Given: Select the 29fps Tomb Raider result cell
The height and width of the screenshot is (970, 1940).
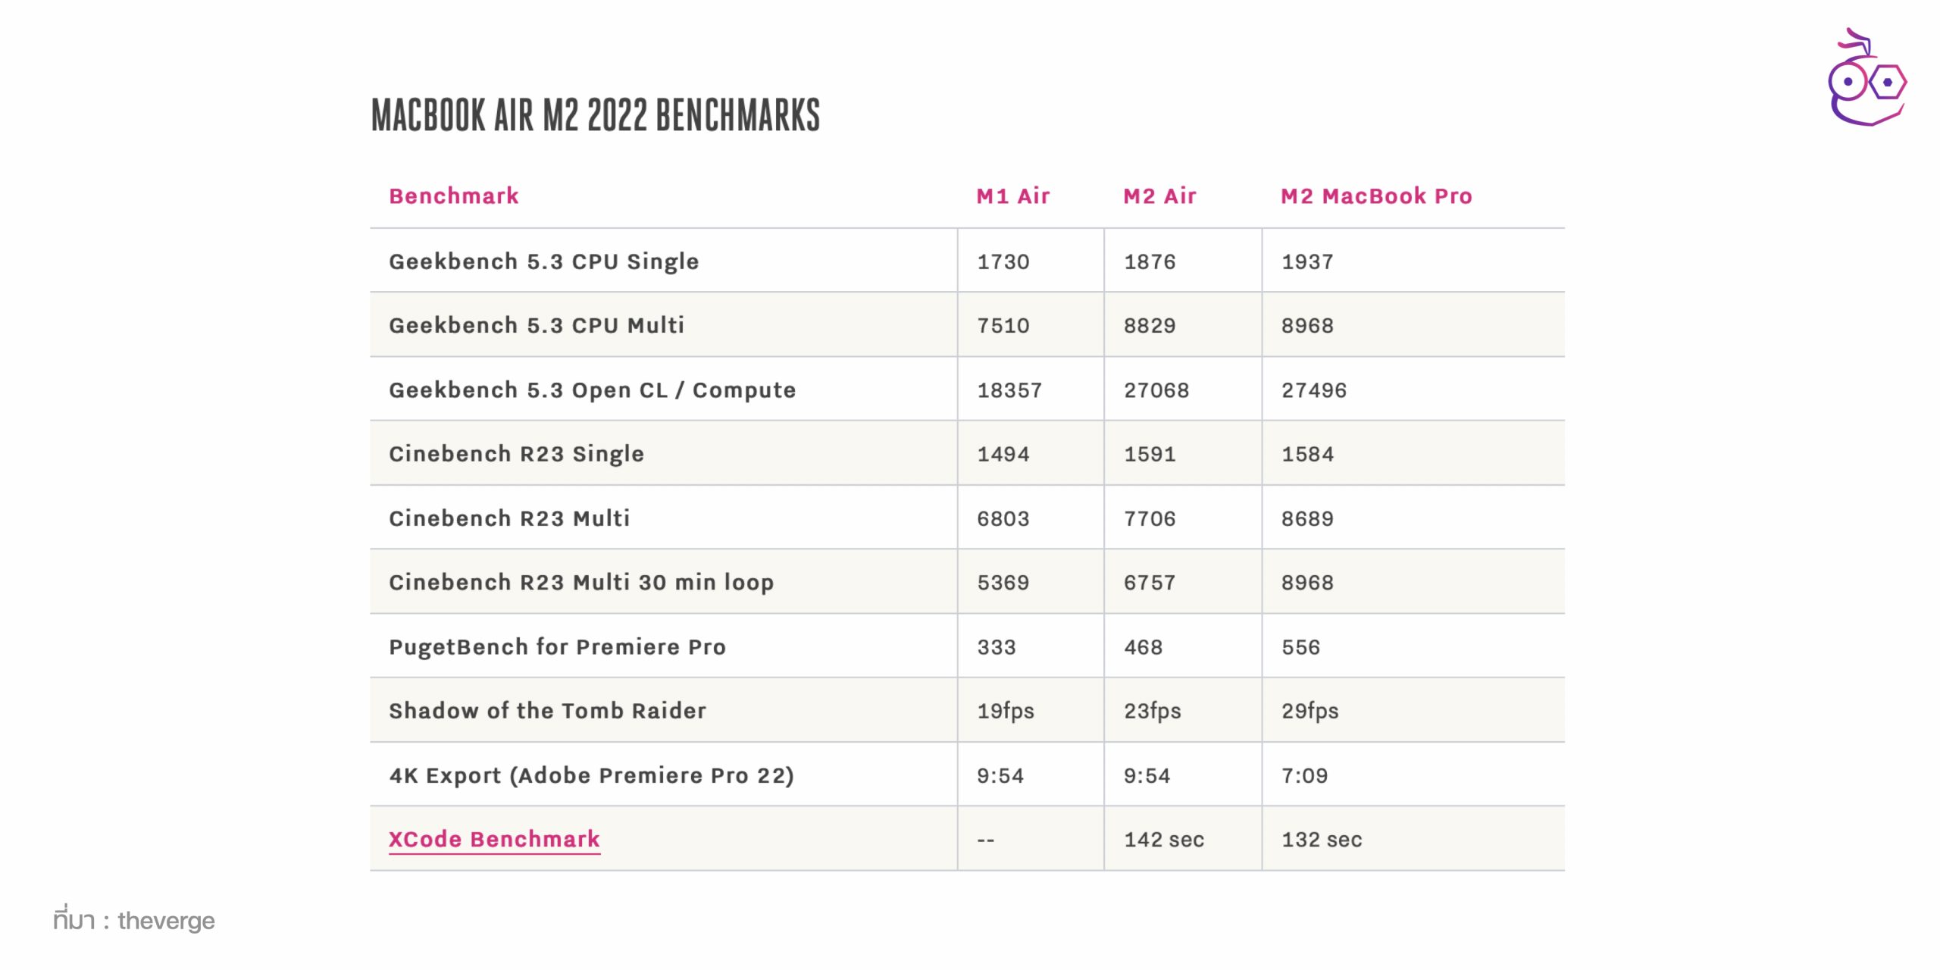Looking at the screenshot, I should [x=1309, y=711].
